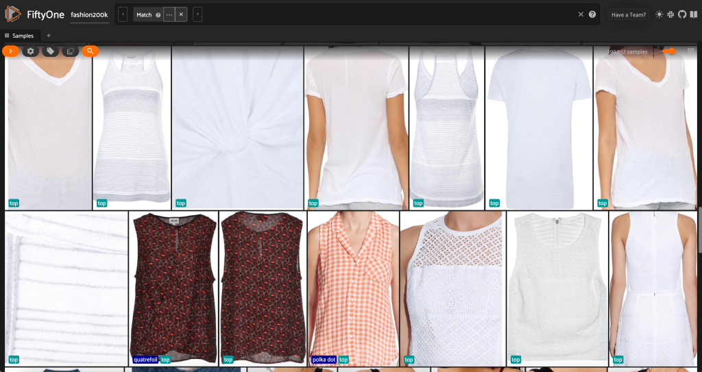
Task: Click the polka dot label tag
Action: [324, 360]
